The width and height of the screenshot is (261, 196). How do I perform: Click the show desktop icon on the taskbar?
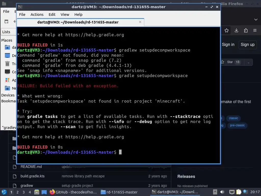point(44,192)
